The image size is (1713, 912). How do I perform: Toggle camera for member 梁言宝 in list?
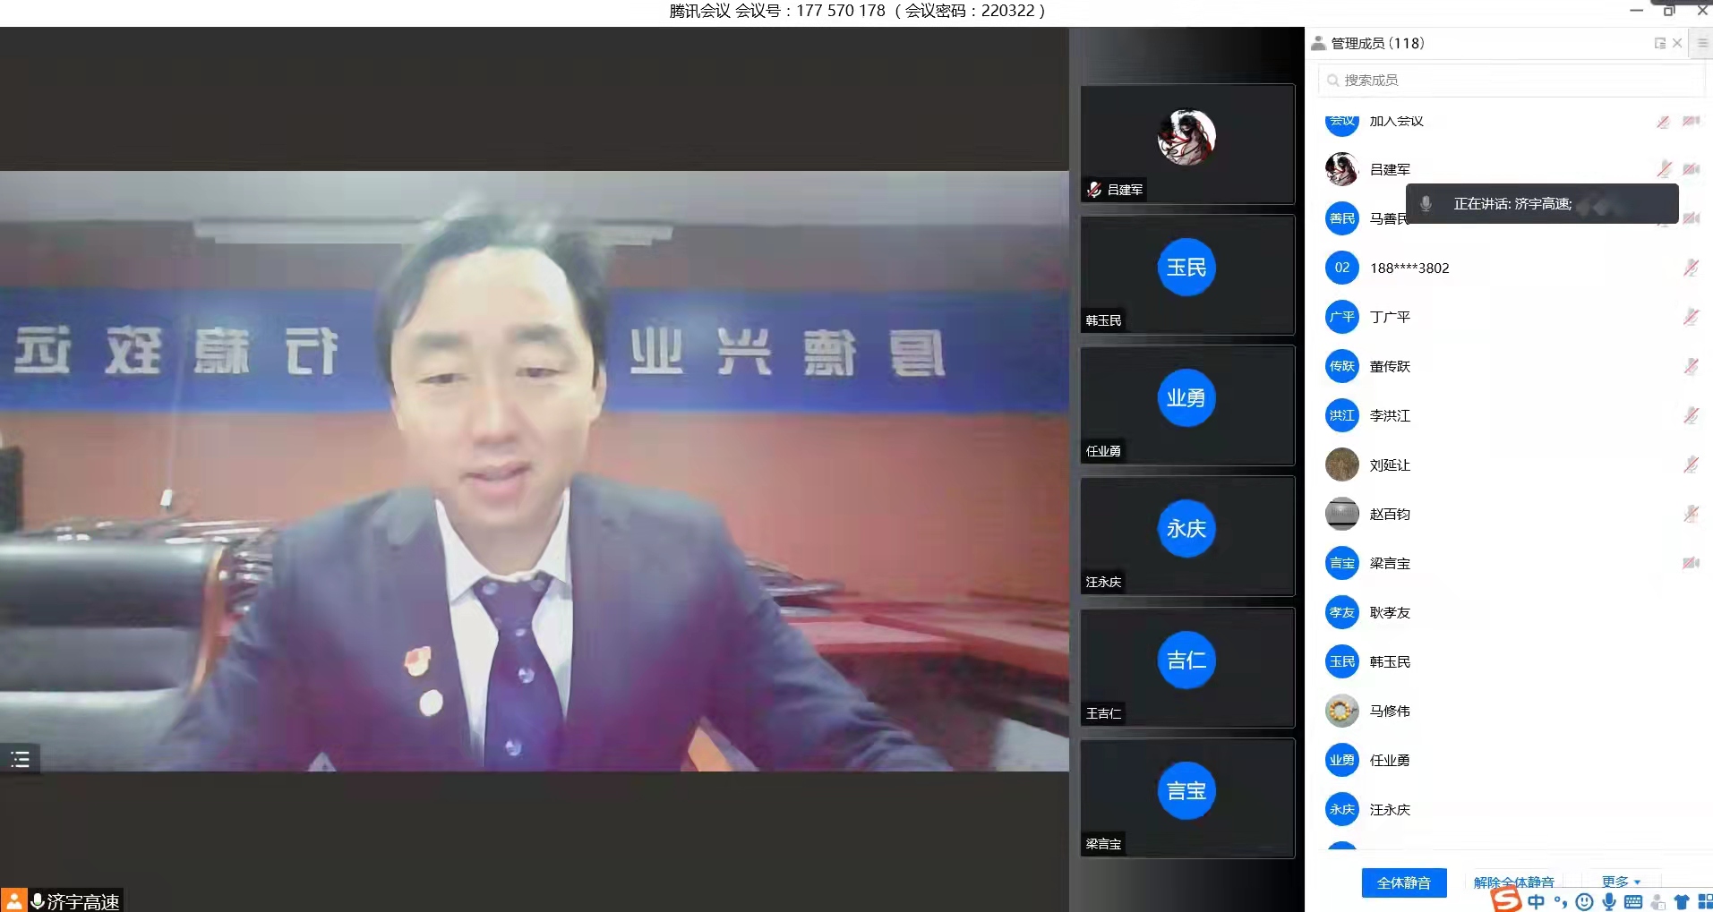(x=1691, y=563)
